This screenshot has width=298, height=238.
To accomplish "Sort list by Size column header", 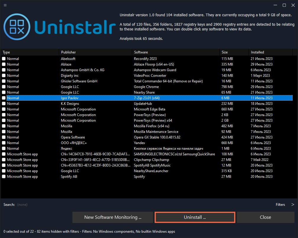I will pyautogui.click(x=234, y=52).
